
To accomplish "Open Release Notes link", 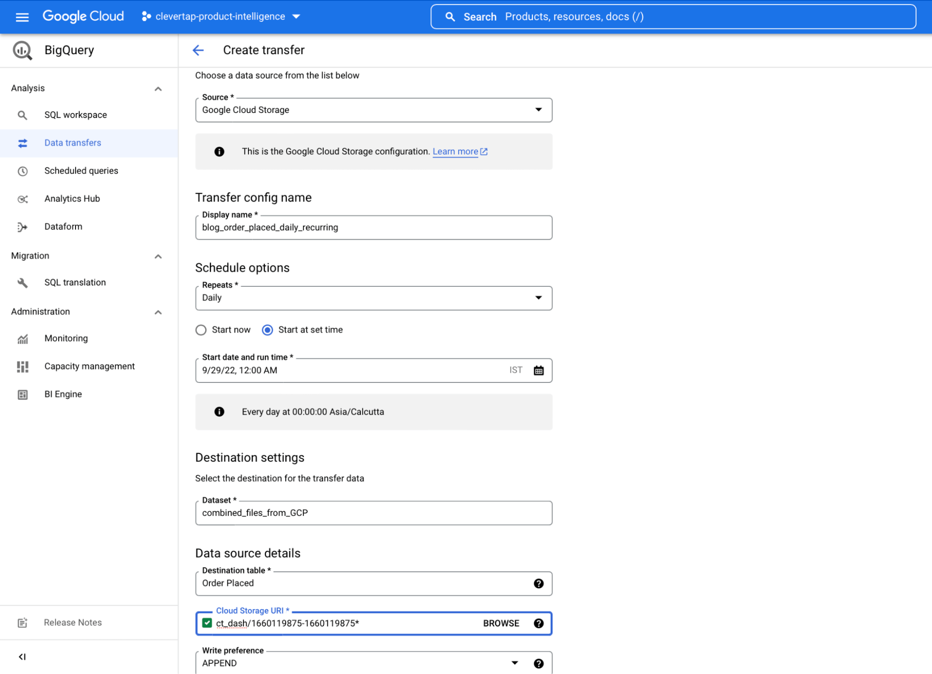I will pyautogui.click(x=73, y=623).
